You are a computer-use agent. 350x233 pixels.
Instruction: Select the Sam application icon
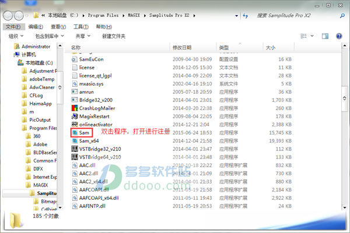[75, 133]
